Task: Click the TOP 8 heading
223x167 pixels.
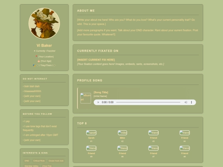Action: point(82,123)
